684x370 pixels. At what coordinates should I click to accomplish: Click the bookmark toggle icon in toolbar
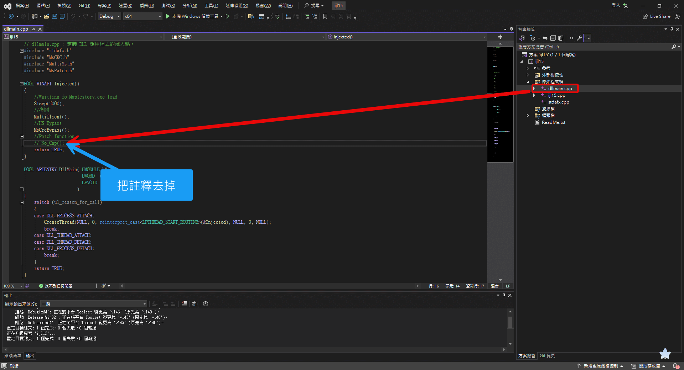(325, 16)
